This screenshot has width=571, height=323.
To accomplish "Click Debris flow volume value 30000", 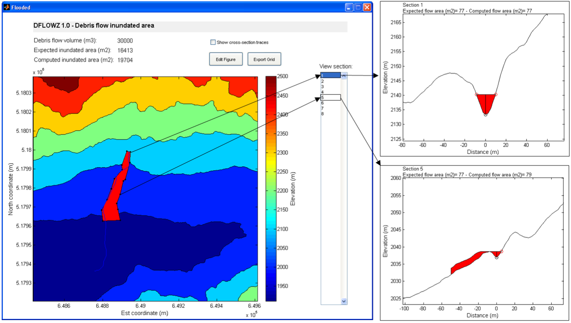I will [125, 41].
